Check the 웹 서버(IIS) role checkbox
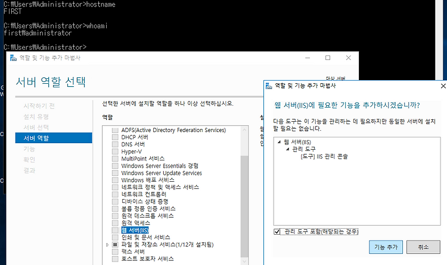Screen dimensions: 447x265 [x=115, y=230]
